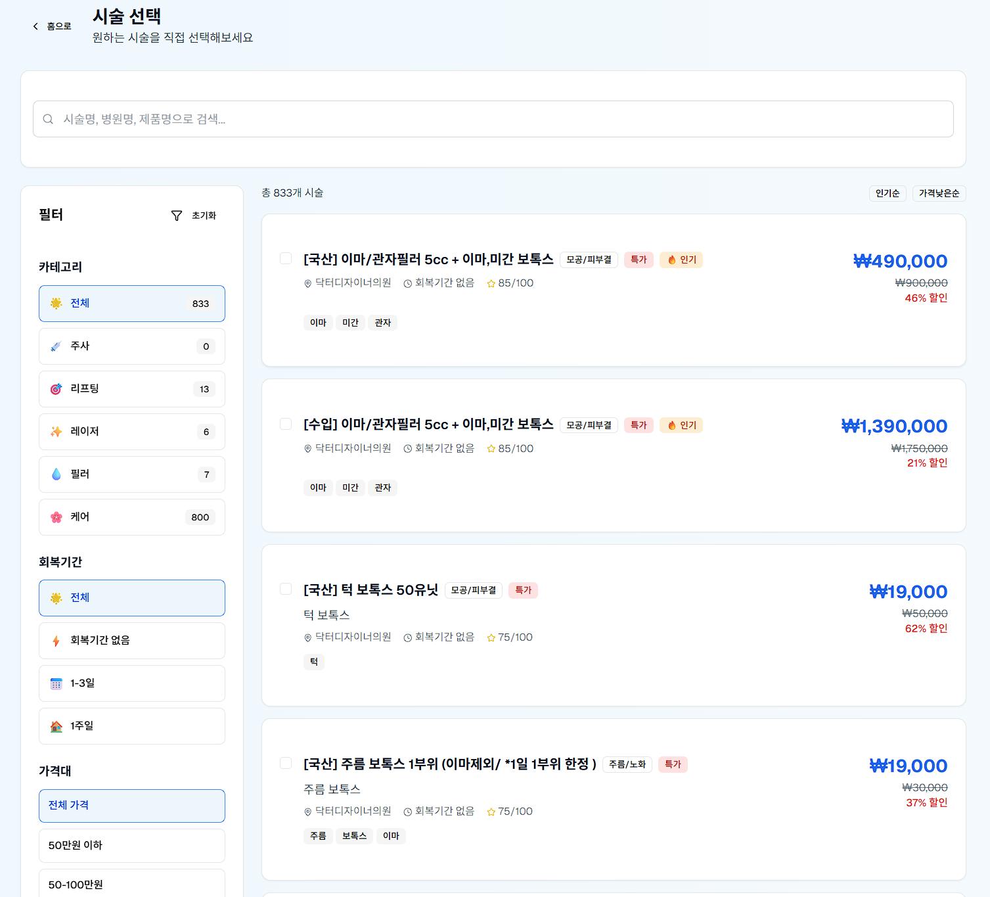This screenshot has width=990, height=897.
Task: Open [국산] 턱 보톡스 50유닛 title
Action: pyautogui.click(x=371, y=590)
